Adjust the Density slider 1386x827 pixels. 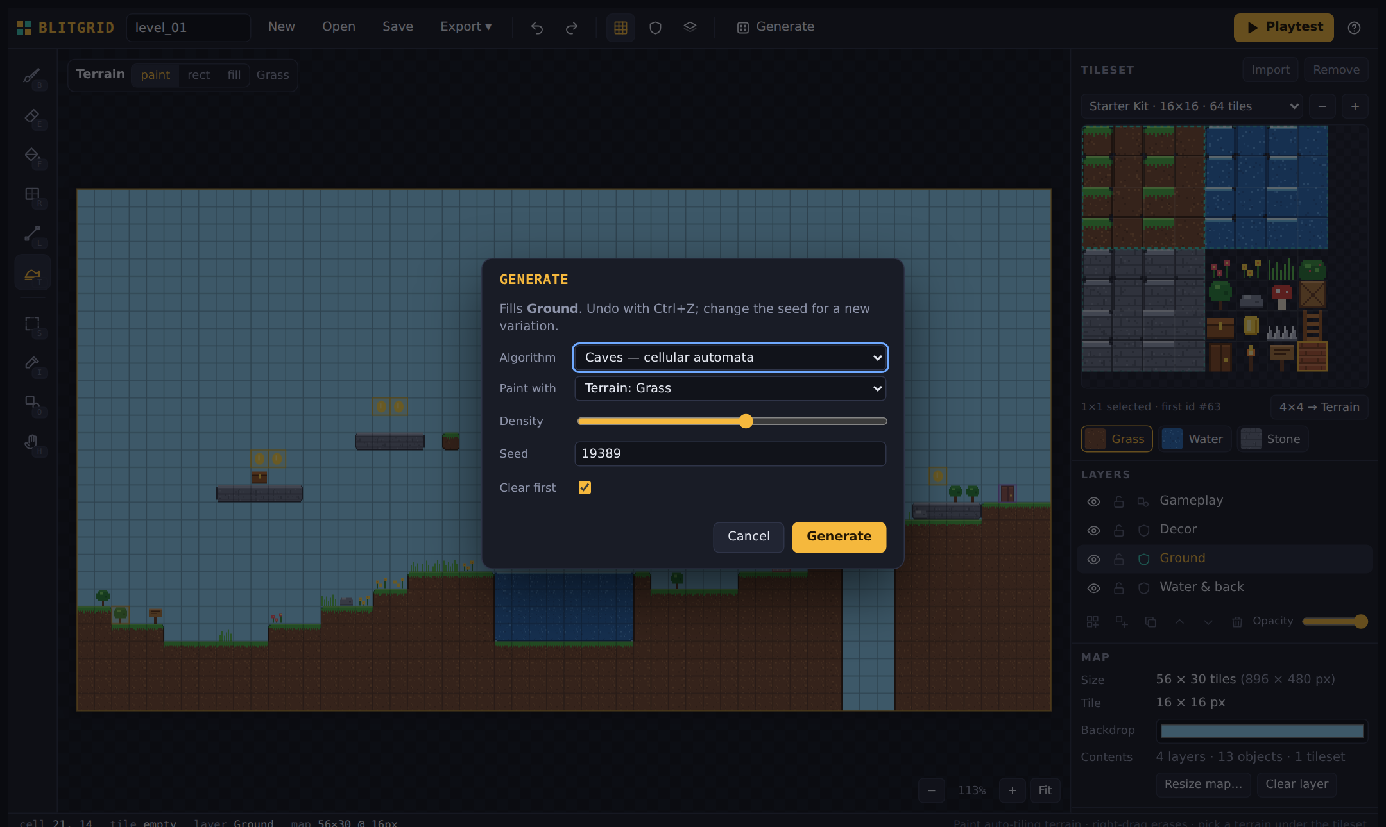coord(732,421)
